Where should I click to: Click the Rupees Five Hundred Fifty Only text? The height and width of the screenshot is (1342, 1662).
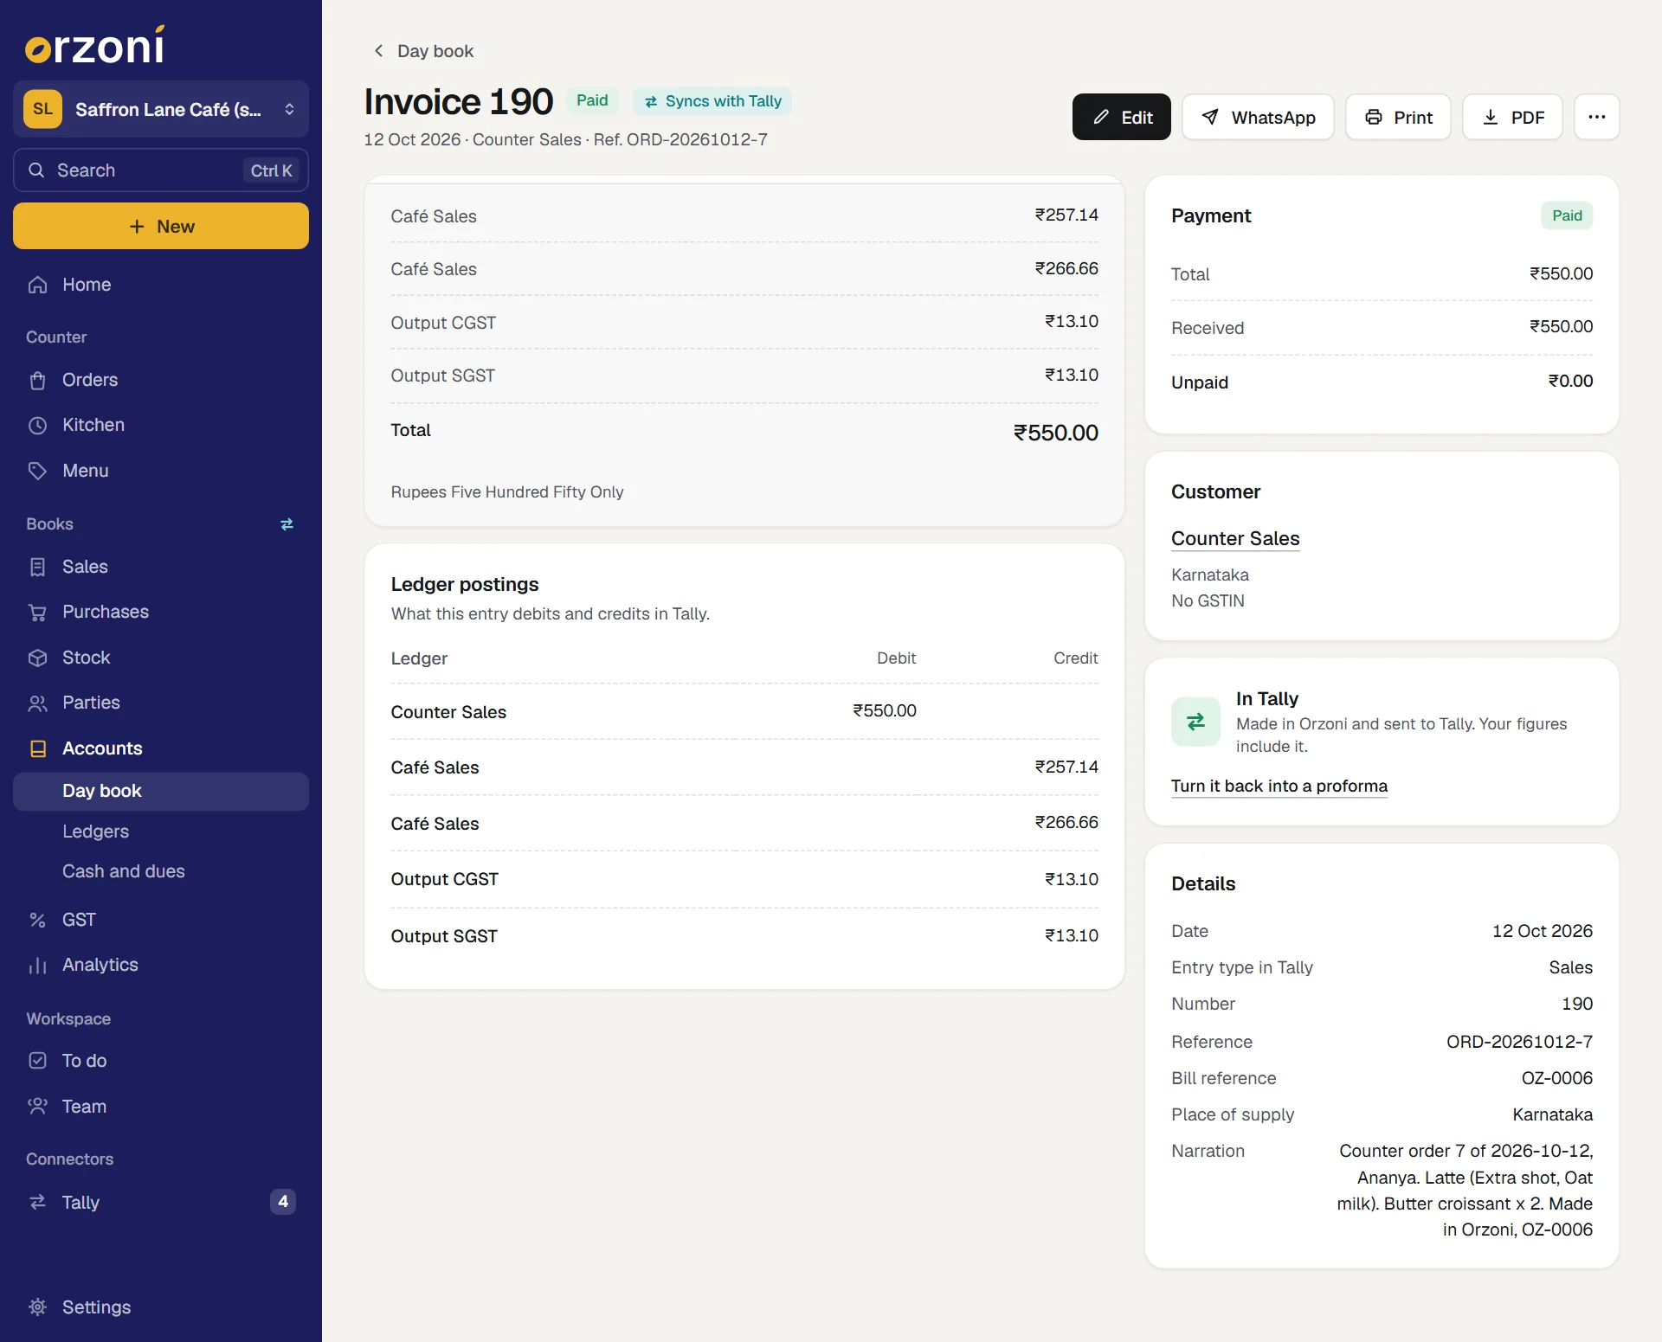coord(507,491)
